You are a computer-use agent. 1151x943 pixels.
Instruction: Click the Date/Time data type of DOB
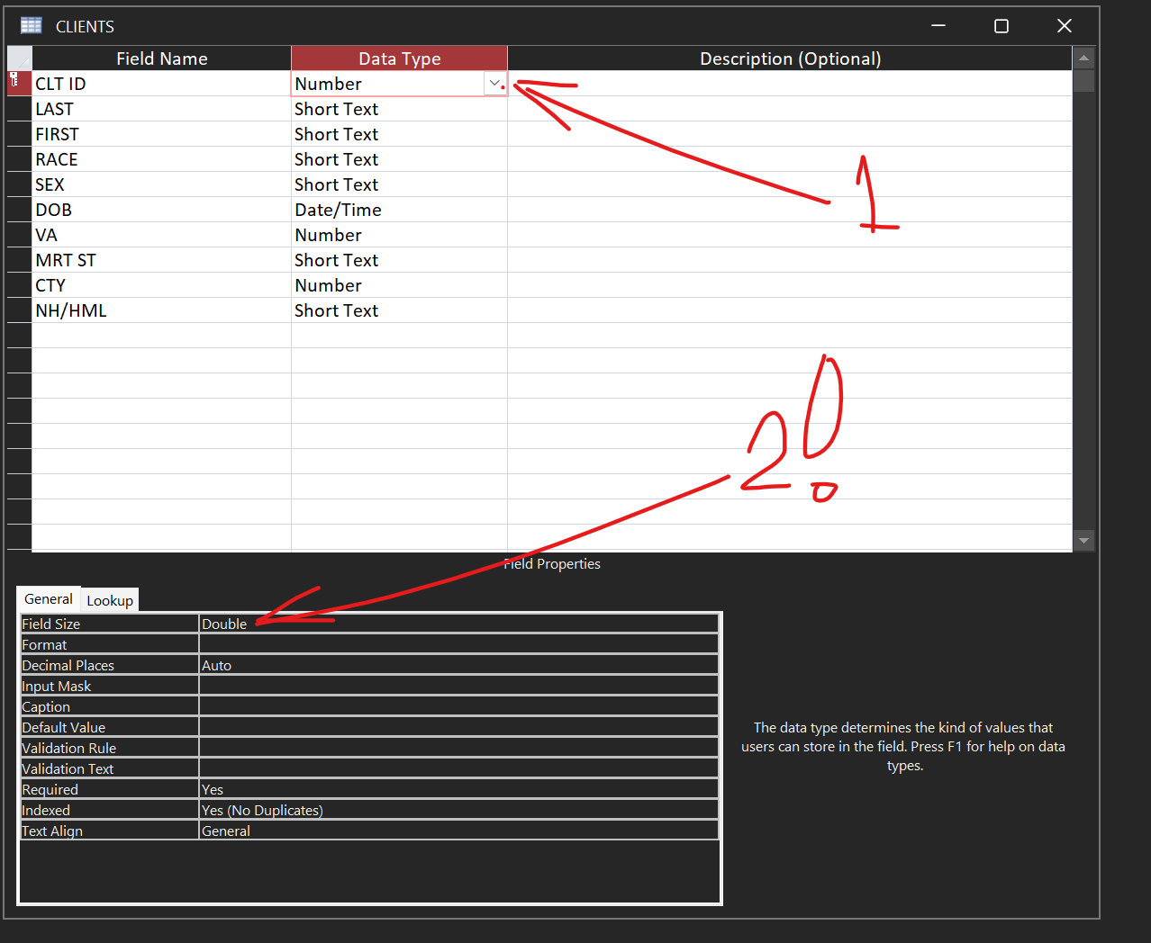[x=399, y=210]
